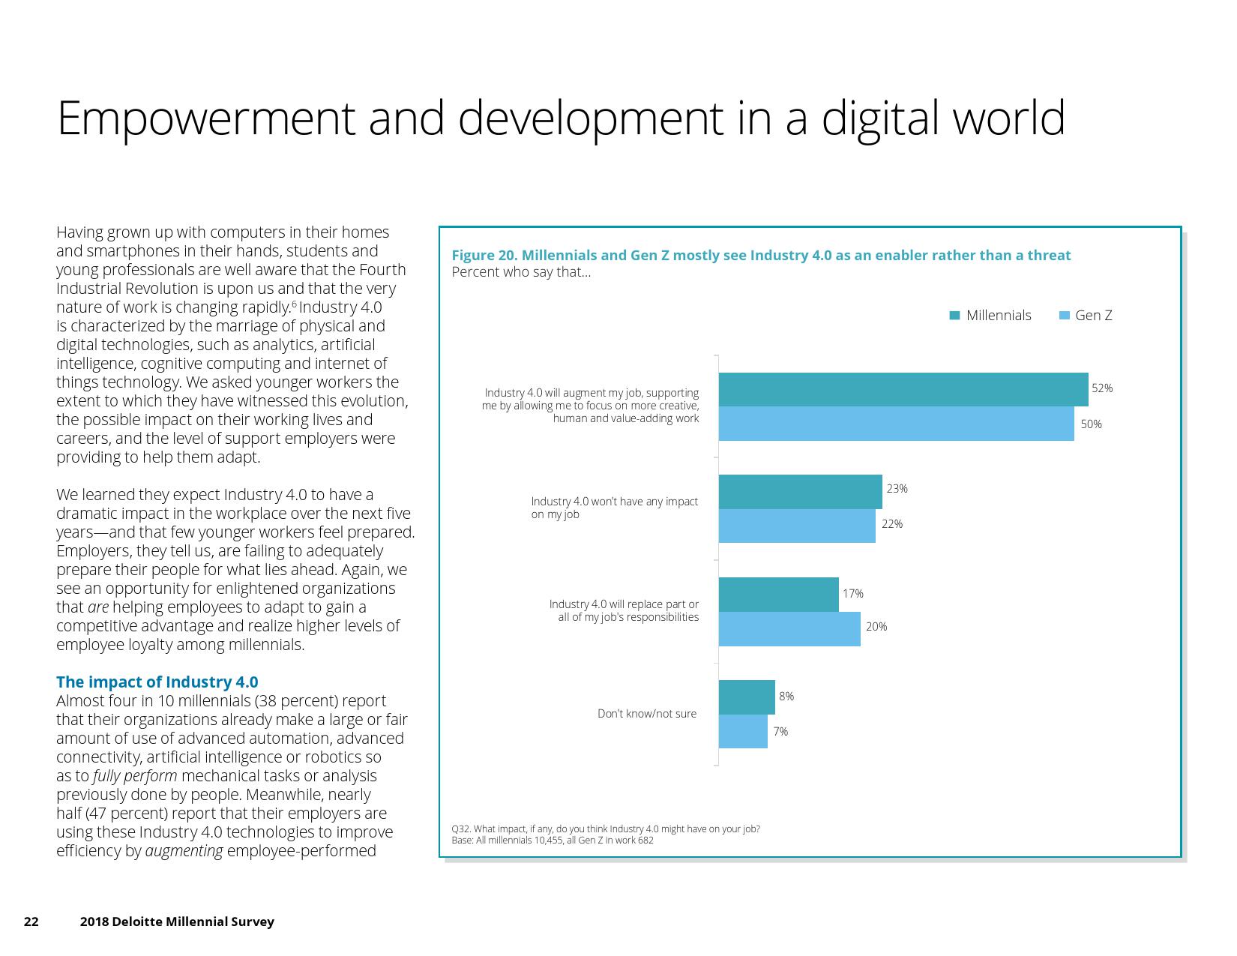
Task: Select the 17% Millennials bar
Action: coord(778,595)
